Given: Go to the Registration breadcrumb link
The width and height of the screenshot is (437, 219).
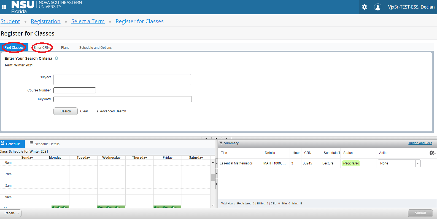Looking at the screenshot, I should pyautogui.click(x=45, y=21).
